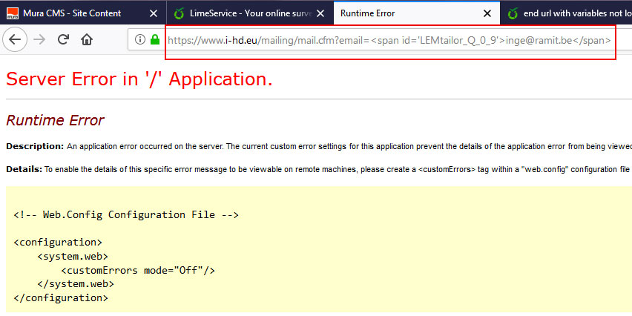The width and height of the screenshot is (632, 316).
Task: Click the LimeService tab favicon
Action: [x=179, y=13]
